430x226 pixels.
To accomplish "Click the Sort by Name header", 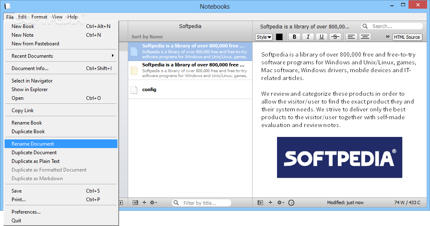I will 147,37.
